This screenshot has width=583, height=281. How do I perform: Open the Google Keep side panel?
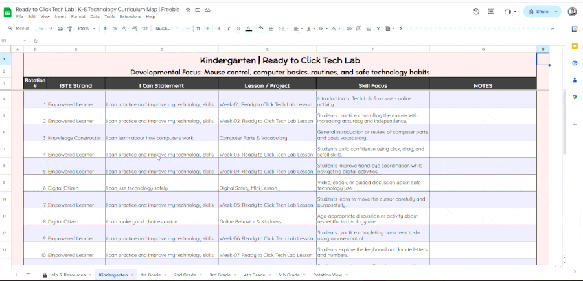coord(575,46)
